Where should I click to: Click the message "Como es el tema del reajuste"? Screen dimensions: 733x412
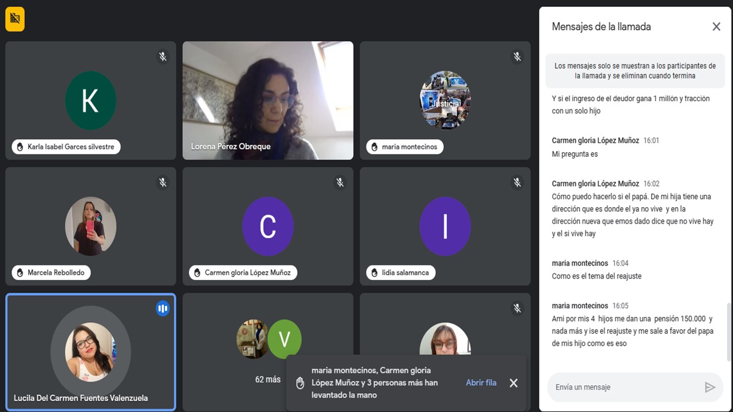(597, 276)
